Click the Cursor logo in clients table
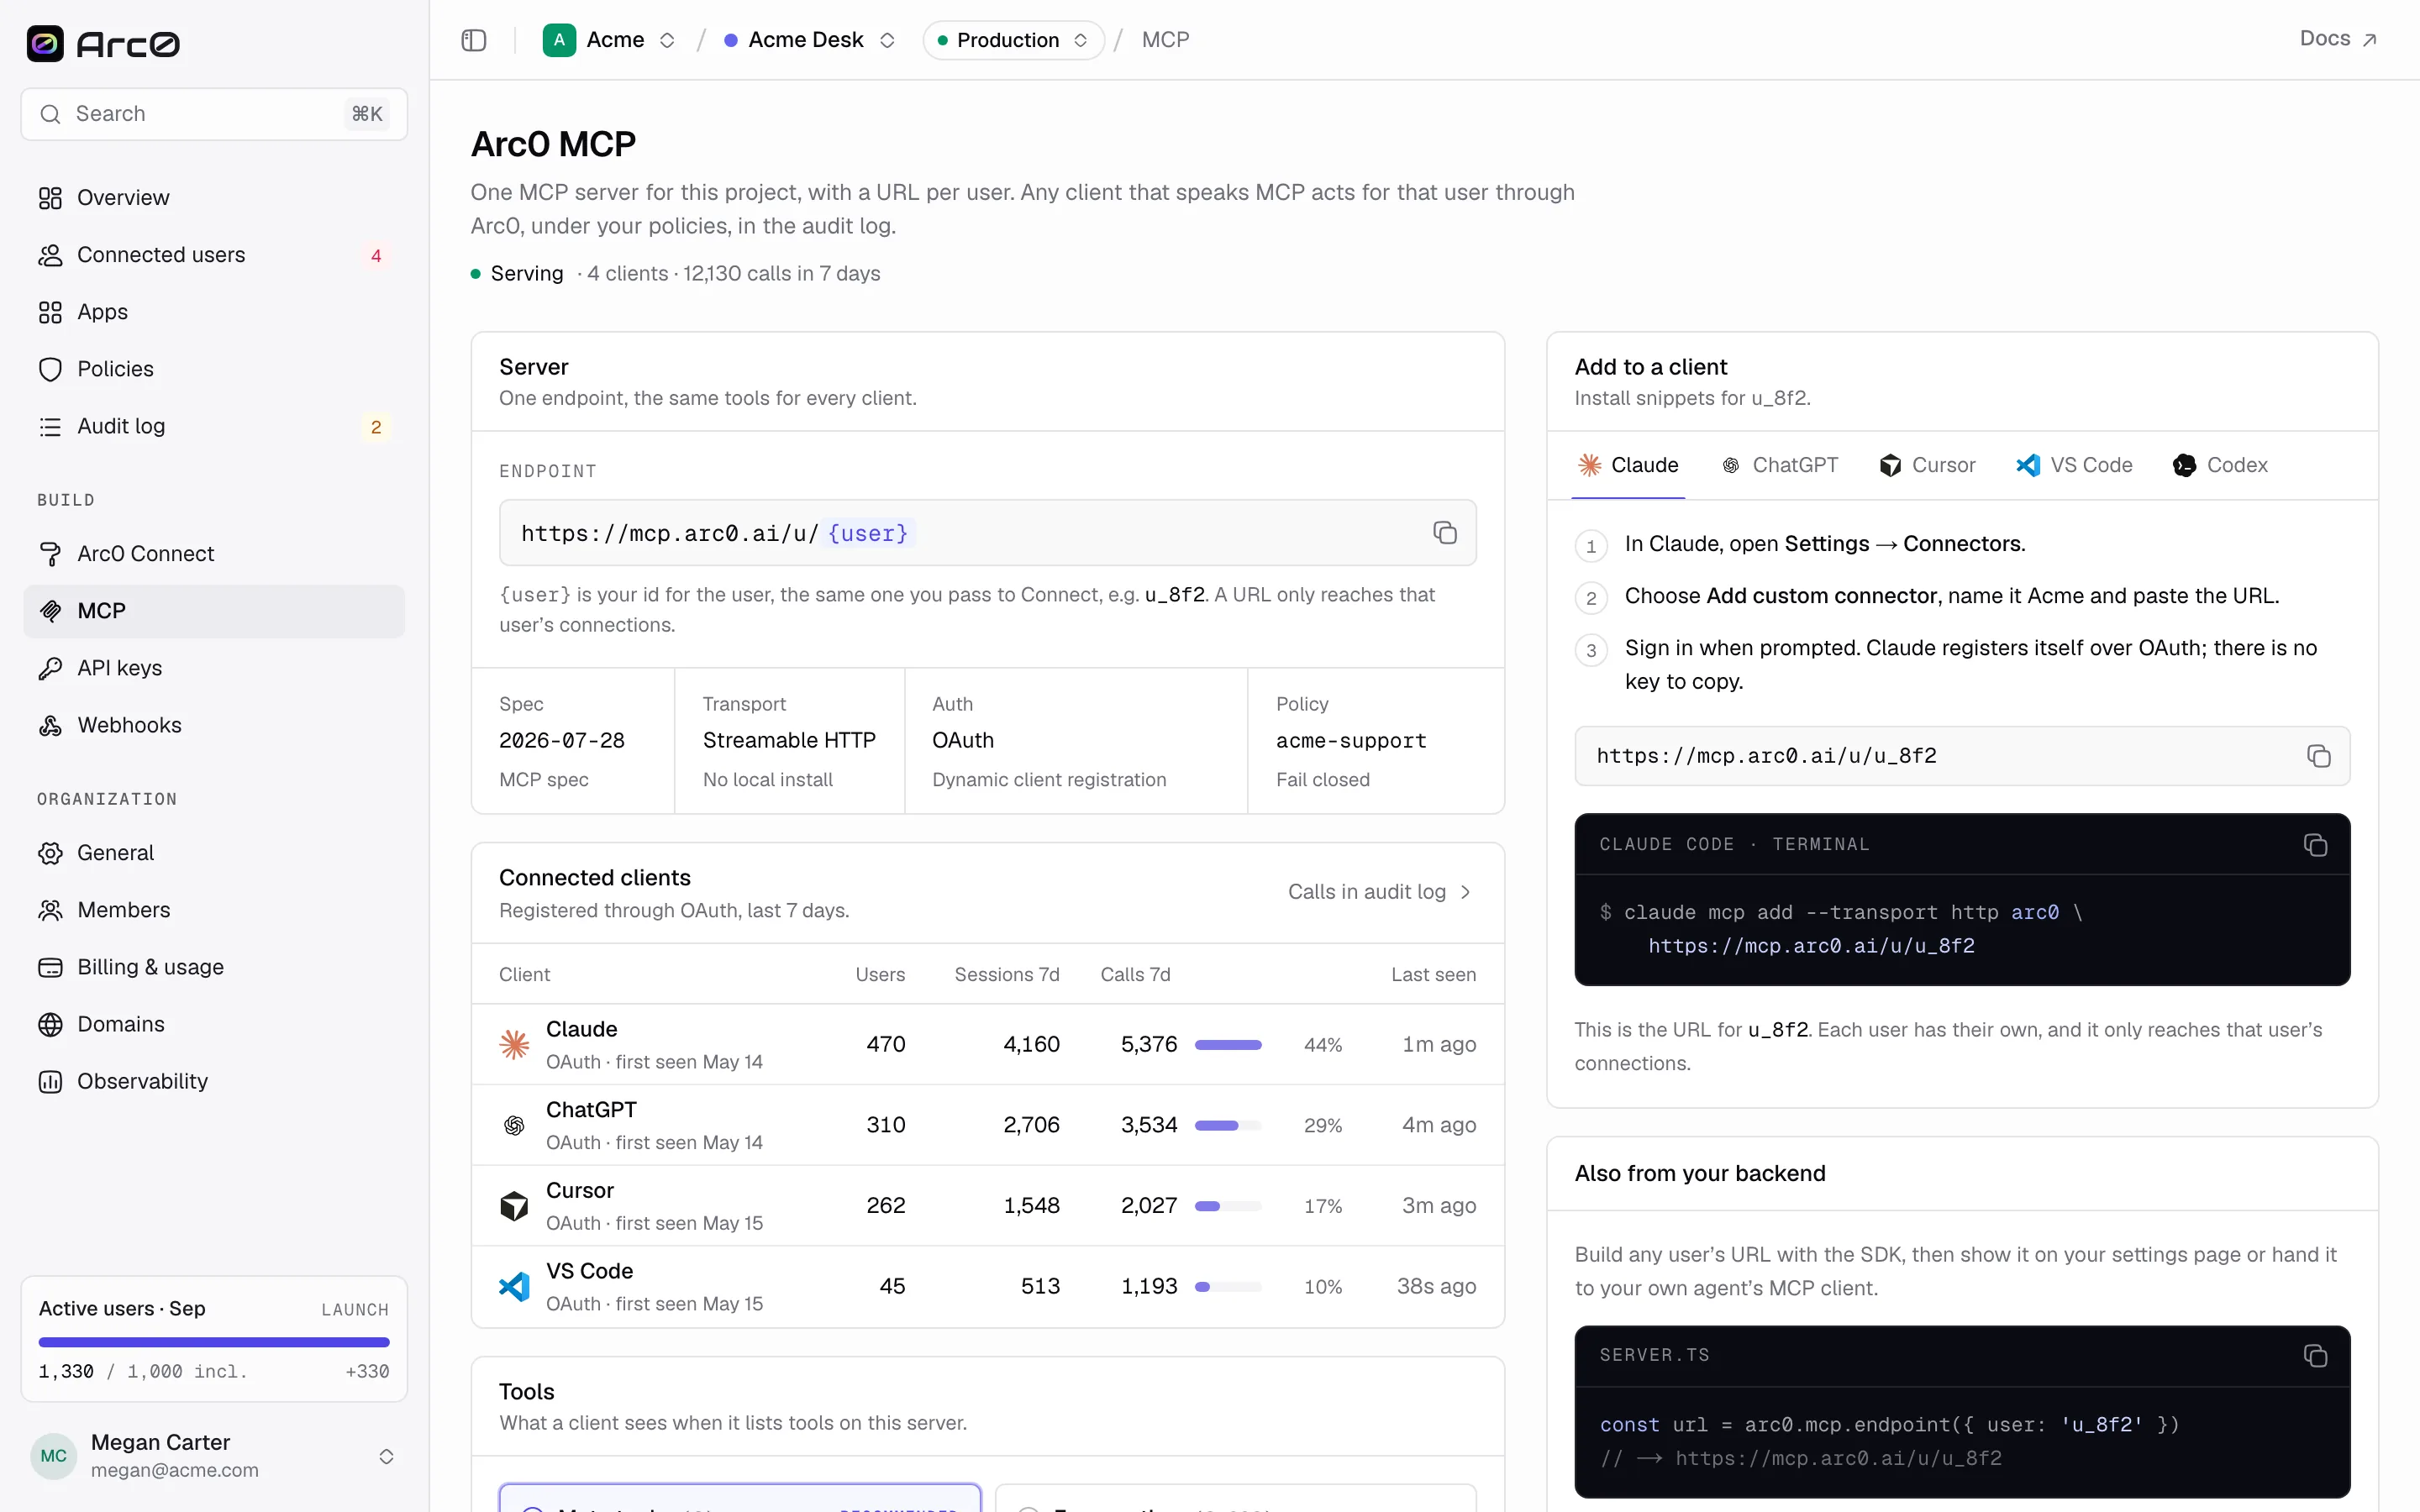Image resolution: width=2420 pixels, height=1512 pixels. [x=514, y=1206]
